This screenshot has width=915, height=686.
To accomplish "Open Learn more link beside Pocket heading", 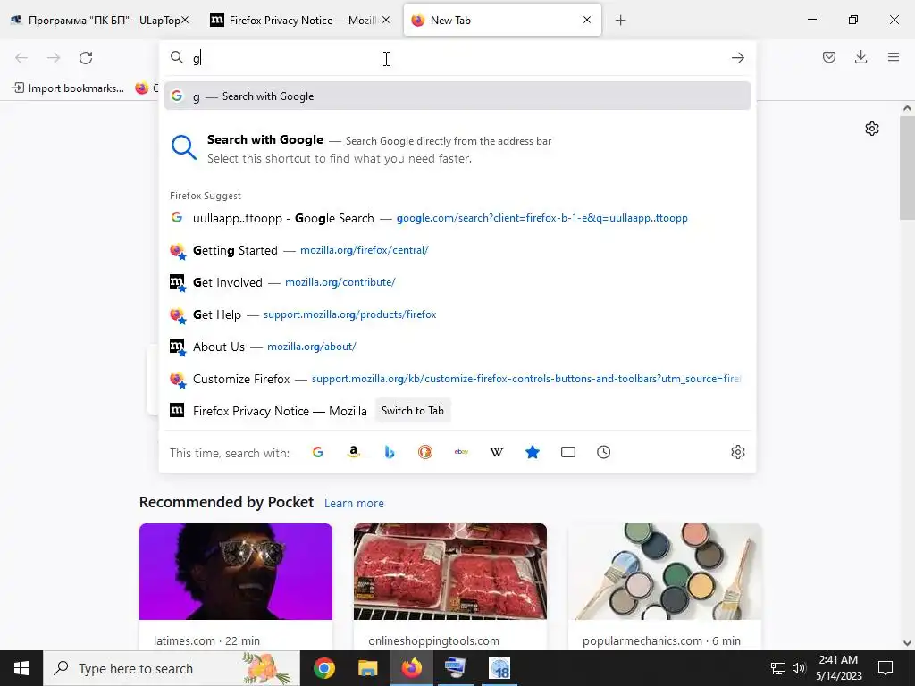I will (x=354, y=503).
